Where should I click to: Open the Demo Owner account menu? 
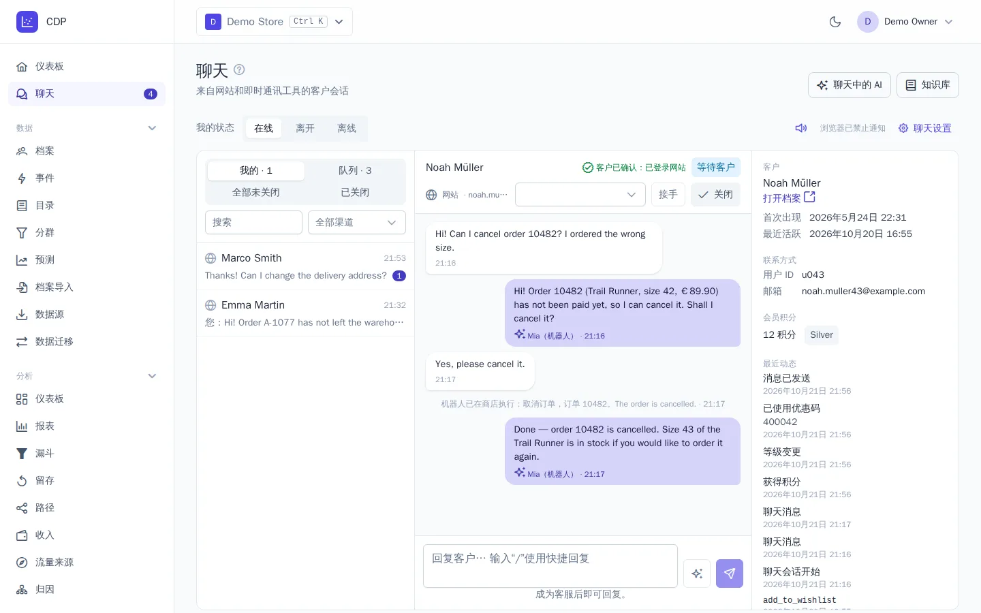point(905,22)
